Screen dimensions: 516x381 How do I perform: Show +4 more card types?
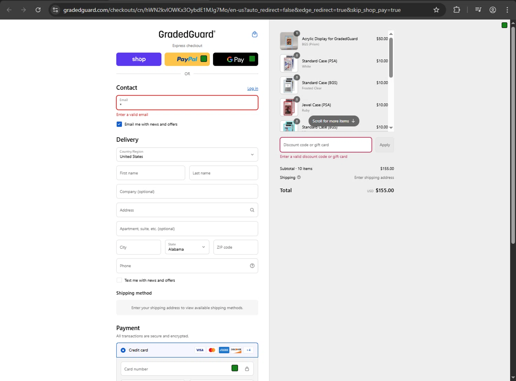tap(248, 350)
